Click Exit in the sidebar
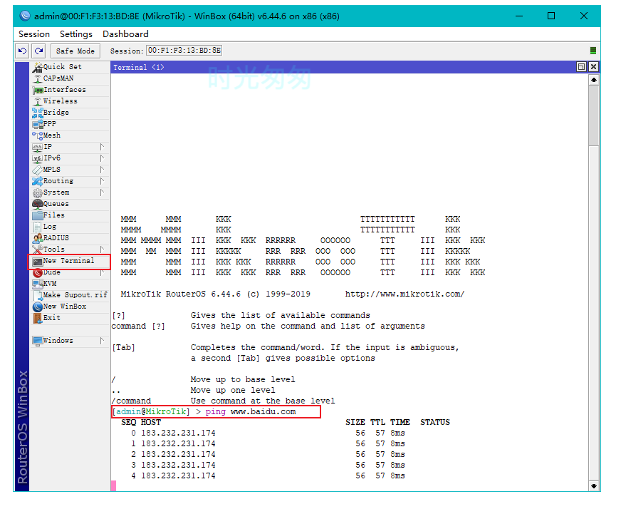 pyautogui.click(x=70, y=319)
